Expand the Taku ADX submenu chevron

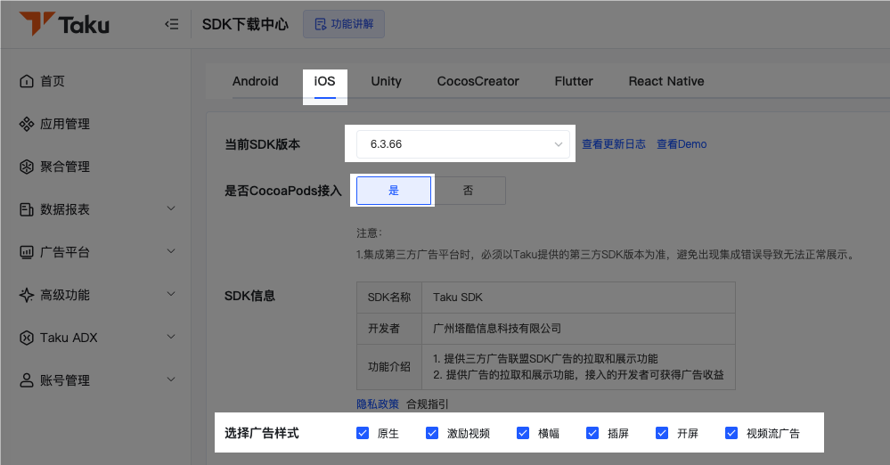171,337
